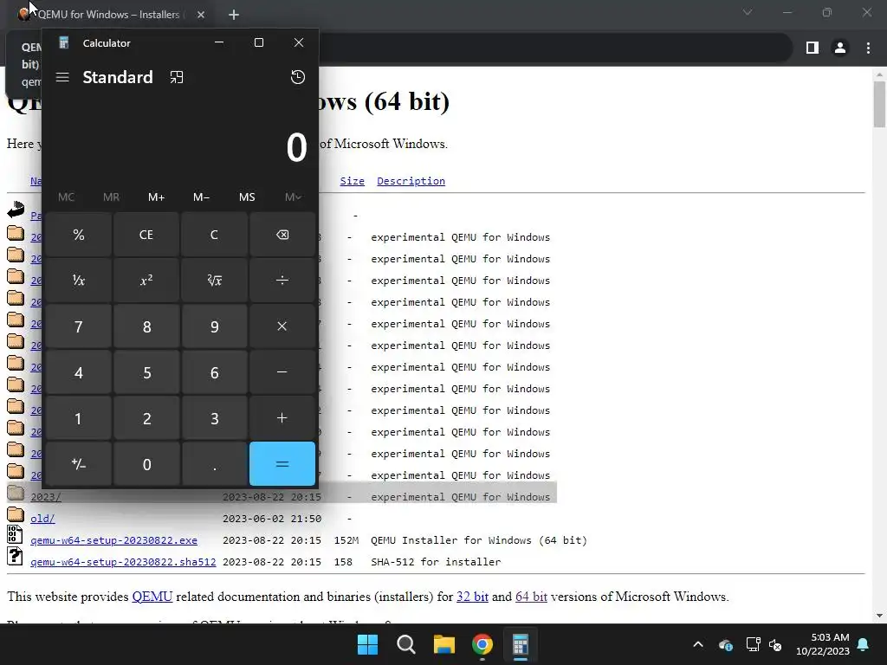Image resolution: width=887 pixels, height=665 pixels.
Task: Click digit 5 on Calculator
Action: pos(146,372)
